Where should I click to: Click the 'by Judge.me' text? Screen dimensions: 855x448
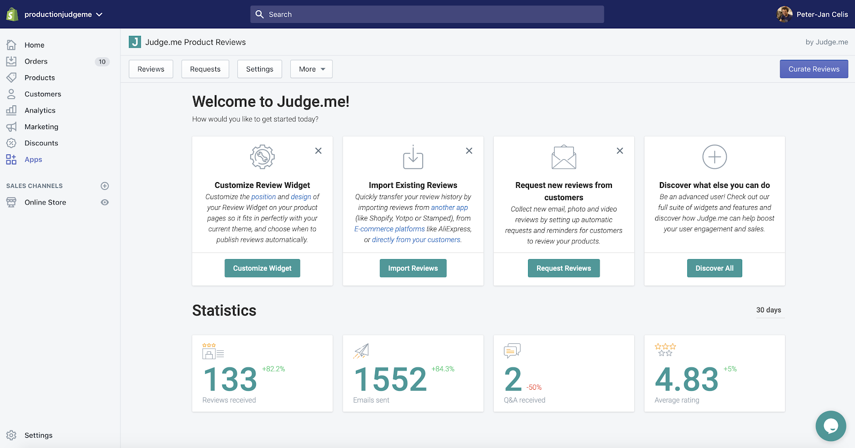click(827, 42)
